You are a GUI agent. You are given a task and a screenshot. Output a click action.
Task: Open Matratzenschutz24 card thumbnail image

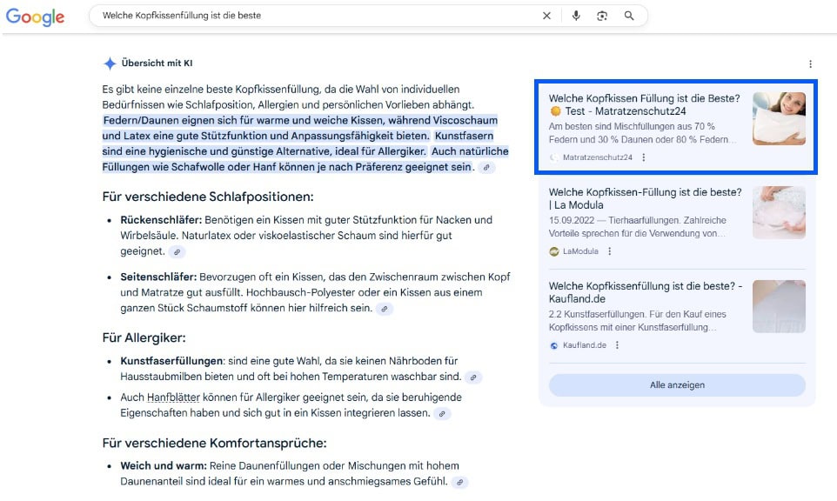779,118
